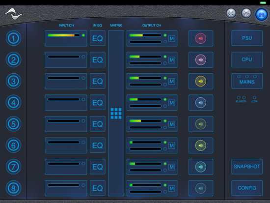Screen dimensions: 270x203
Task: Open the EQ for input channel 5
Action: coord(98,124)
